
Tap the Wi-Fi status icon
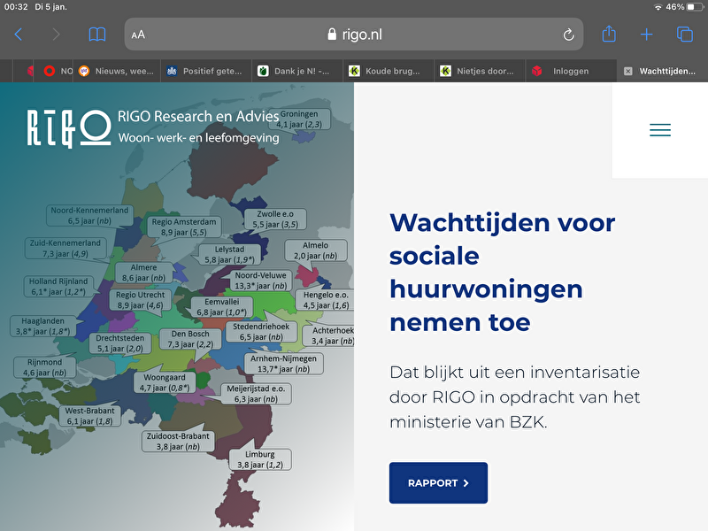[x=658, y=7]
